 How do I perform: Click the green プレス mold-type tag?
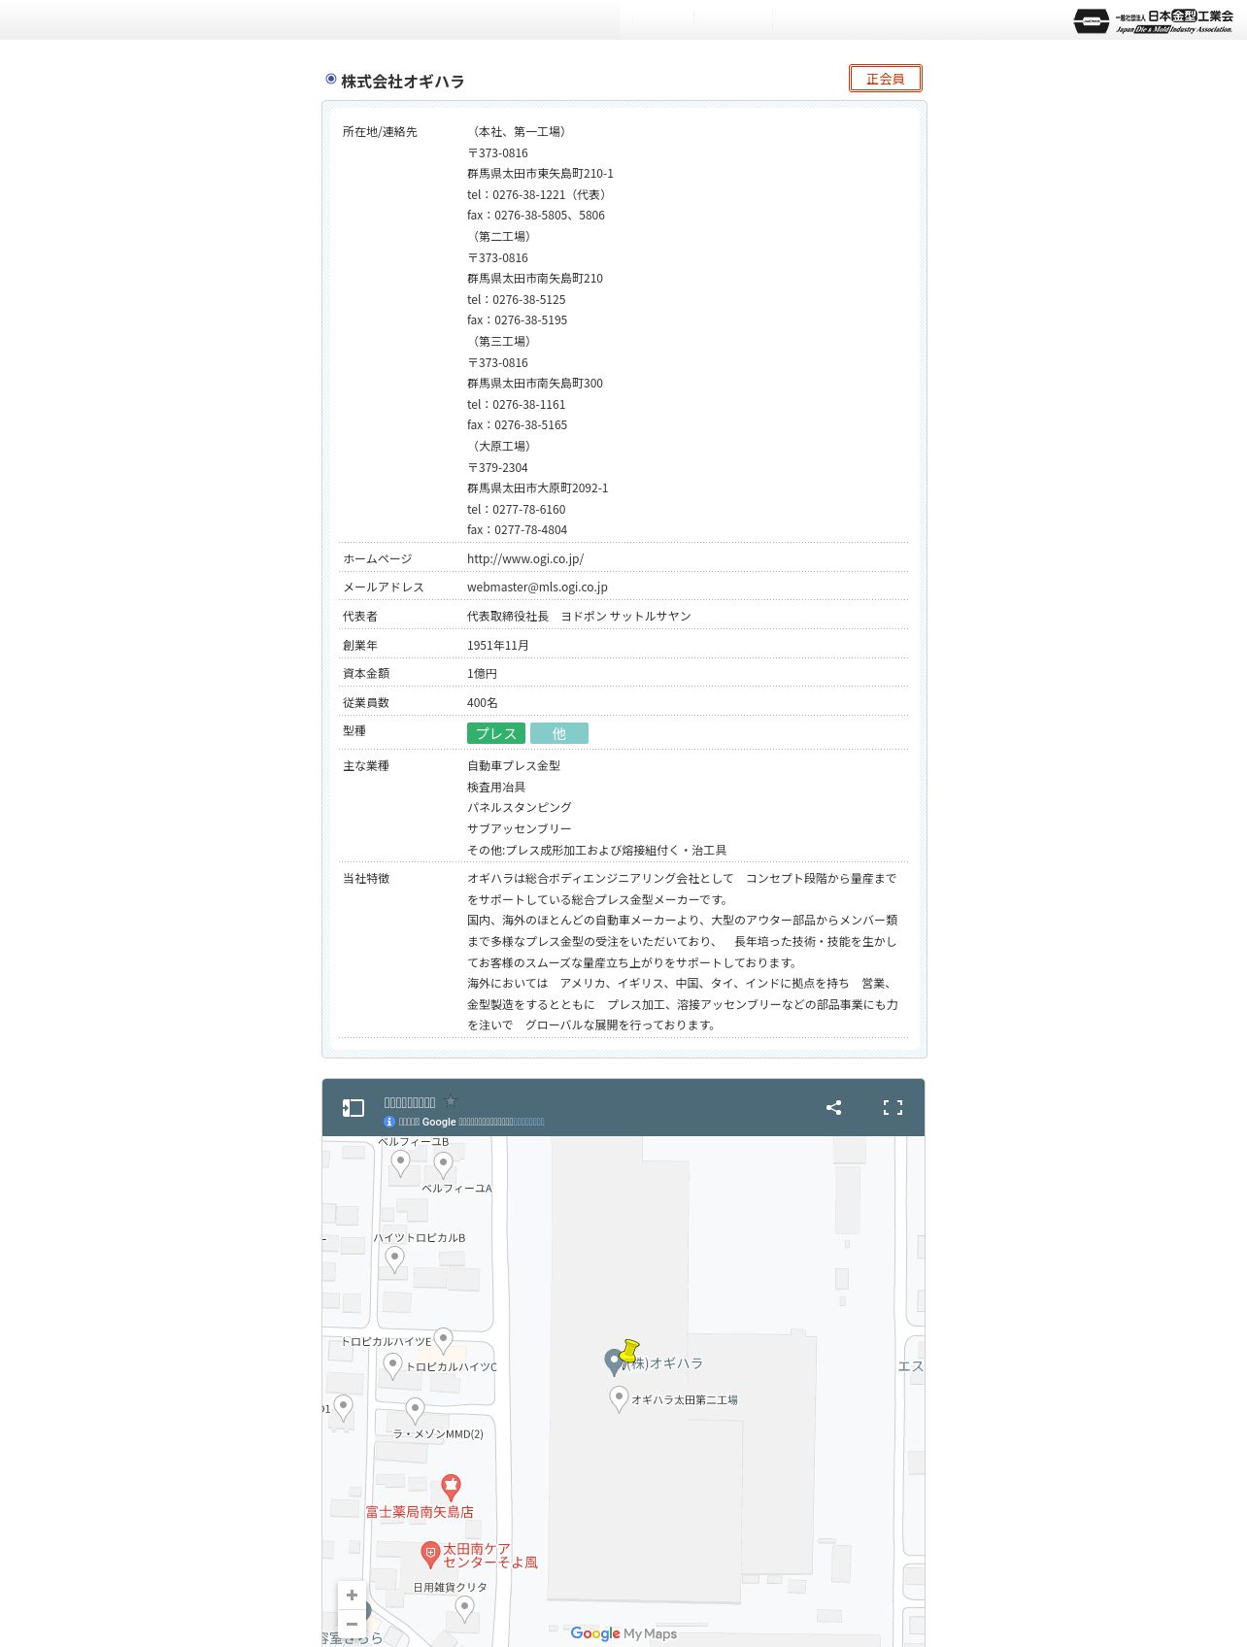tap(496, 733)
